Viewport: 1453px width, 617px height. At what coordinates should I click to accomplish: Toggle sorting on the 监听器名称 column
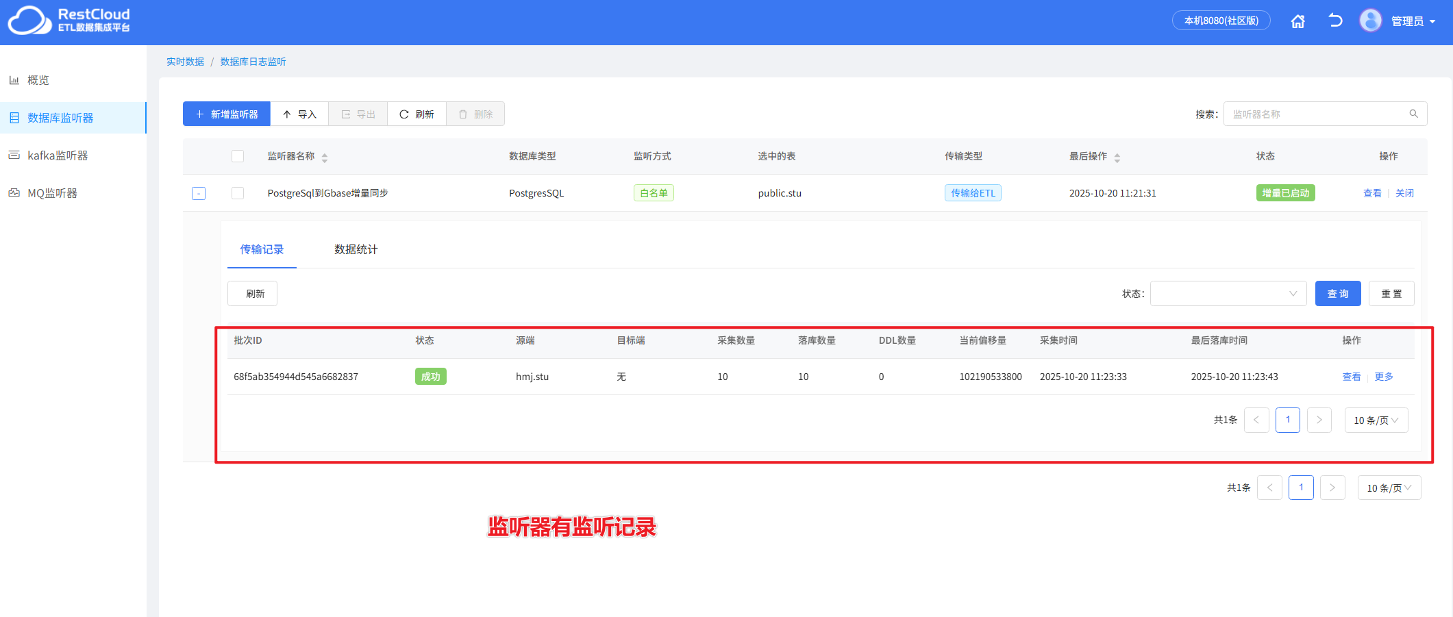click(x=324, y=156)
